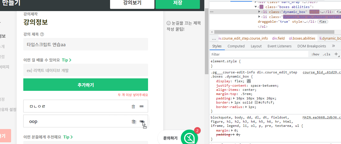341x144 pixels.
Task: Click drag handle of 'ㅁㄴㅇㄹ' row
Action: point(141,106)
